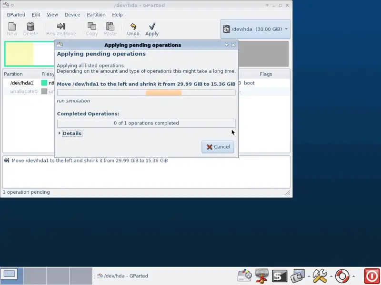The height and width of the screenshot is (285, 381).
Task: Open the Partition menu
Action: pyautogui.click(x=96, y=15)
